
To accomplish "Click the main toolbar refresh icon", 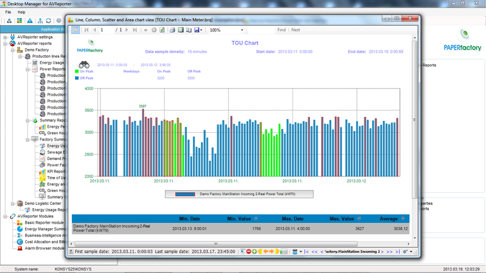I will (x=49, y=21).
